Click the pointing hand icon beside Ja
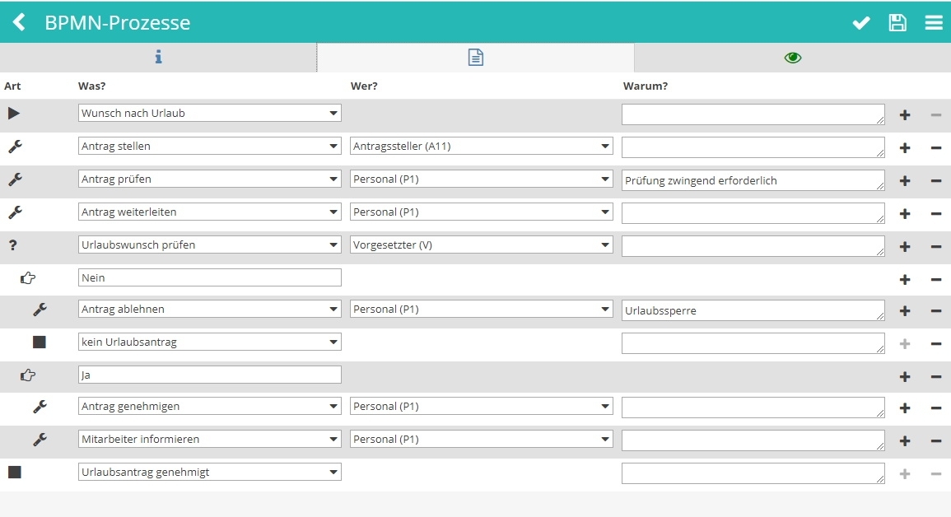Image resolution: width=951 pixels, height=517 pixels. [27, 375]
